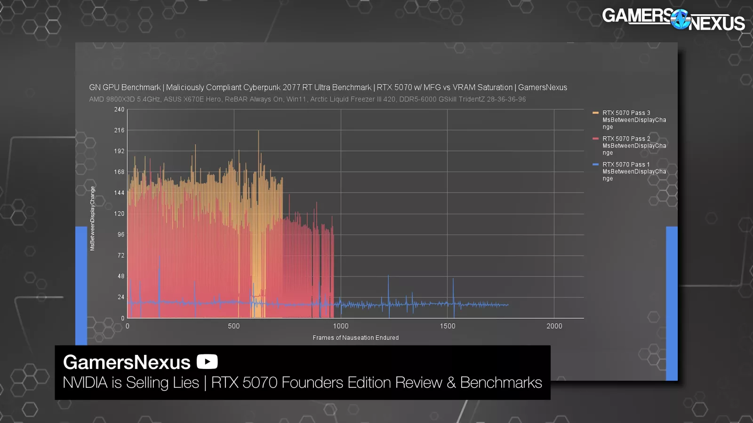Screen dimensions: 753x423
Task: Click the GN GPU Benchmark chart title
Action: [328, 87]
